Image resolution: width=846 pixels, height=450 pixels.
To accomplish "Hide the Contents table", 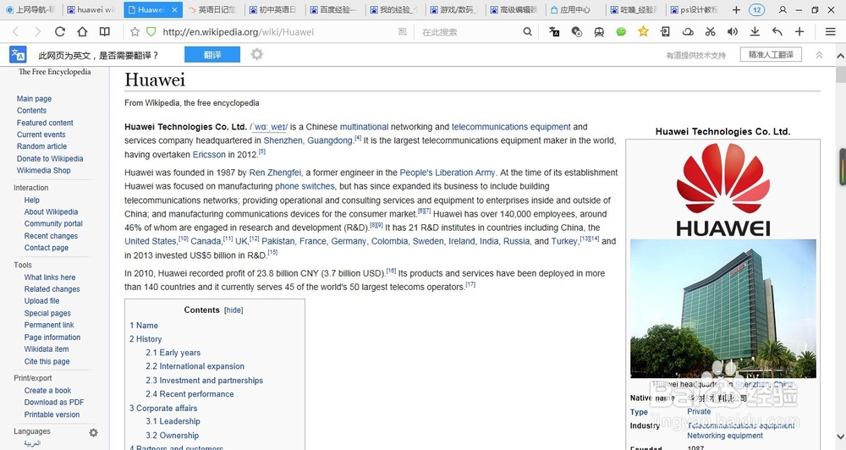I will [233, 310].
